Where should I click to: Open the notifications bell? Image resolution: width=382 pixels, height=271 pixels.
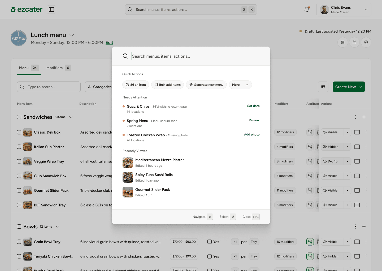(x=307, y=9)
